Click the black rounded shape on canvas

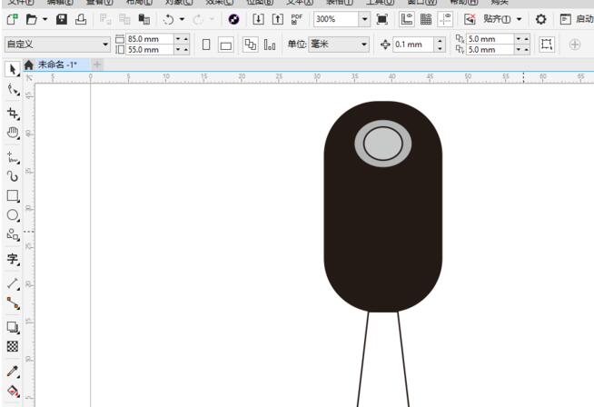click(x=382, y=227)
